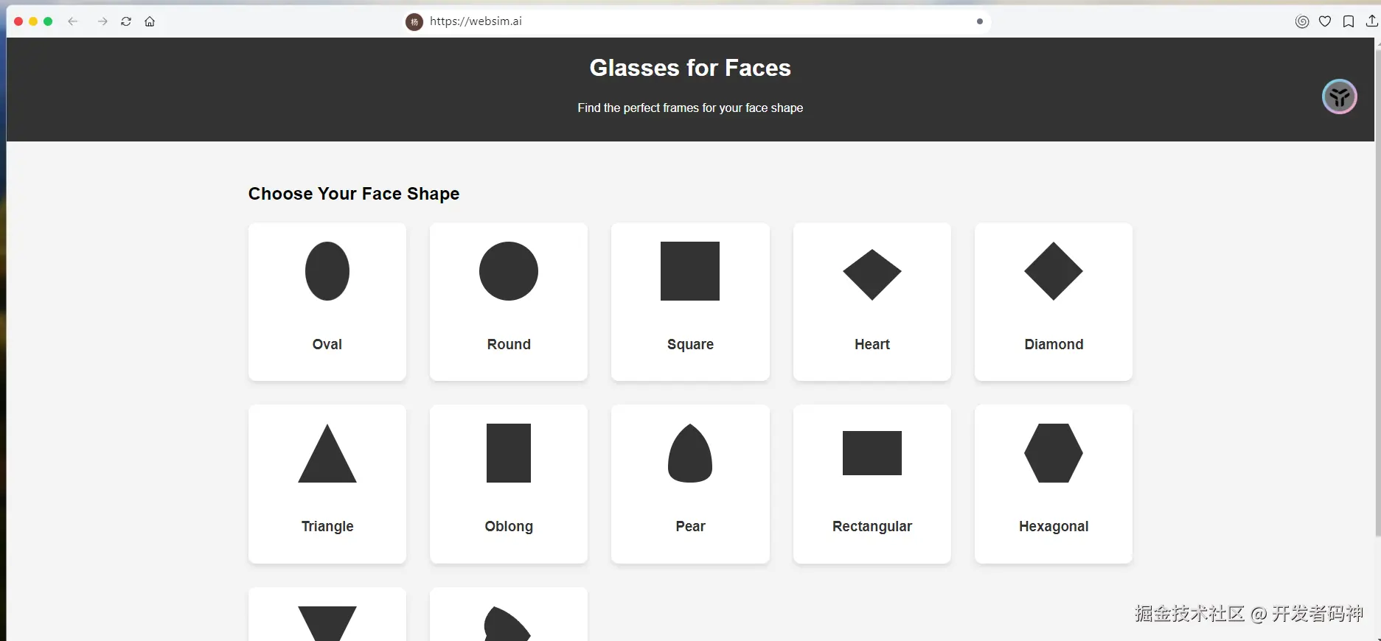
Task: Click the bookmark icon in toolbar
Action: tap(1348, 21)
